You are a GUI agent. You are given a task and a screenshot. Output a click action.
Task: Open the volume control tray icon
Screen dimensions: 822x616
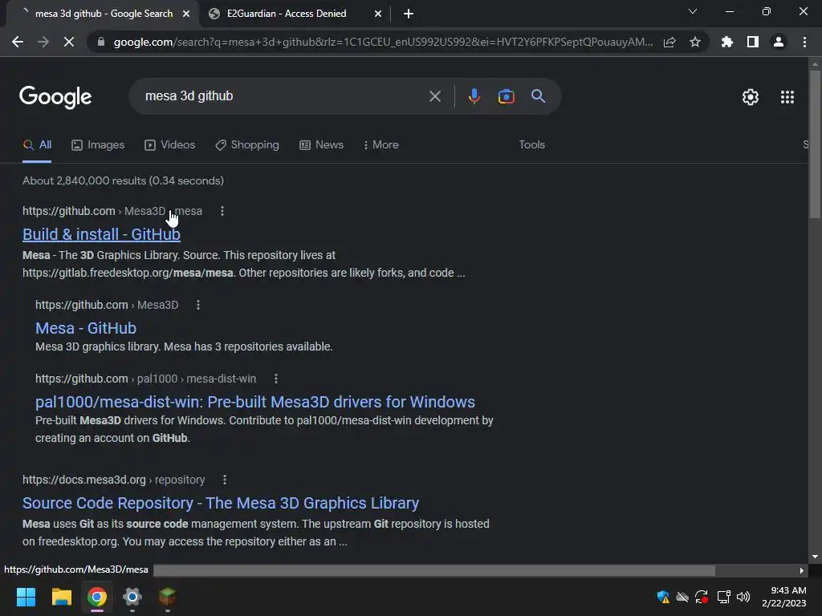(743, 597)
